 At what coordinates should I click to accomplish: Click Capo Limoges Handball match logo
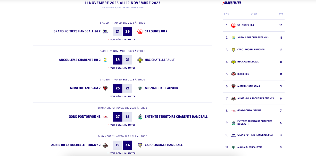[140, 145]
